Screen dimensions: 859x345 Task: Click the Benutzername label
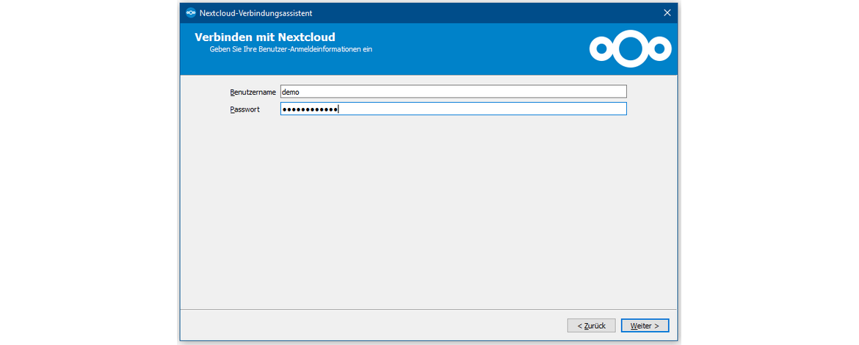click(x=253, y=92)
